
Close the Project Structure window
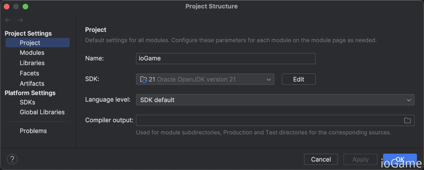pyautogui.click(x=6, y=6)
